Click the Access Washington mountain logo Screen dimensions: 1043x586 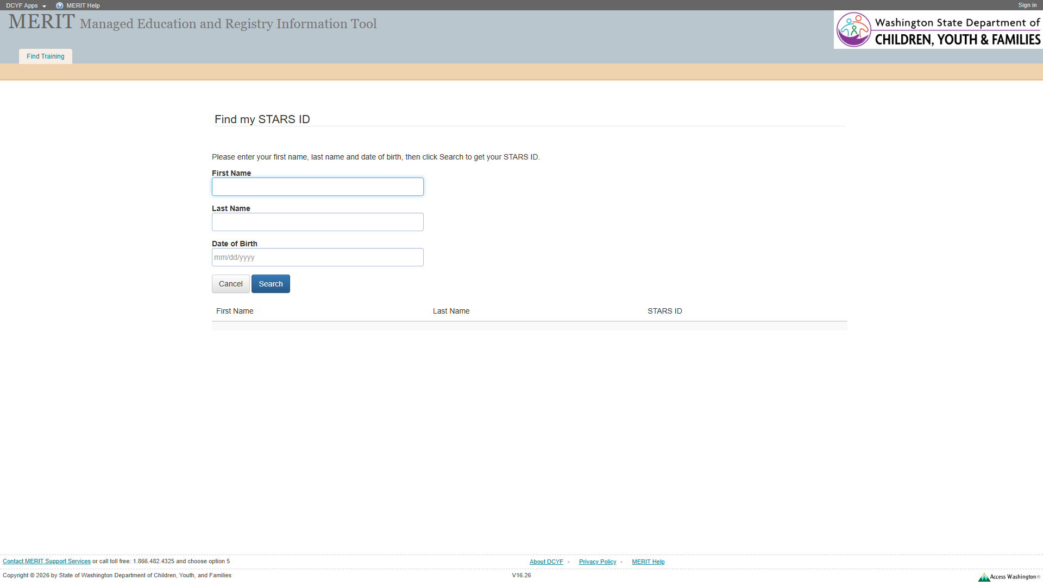(x=985, y=577)
